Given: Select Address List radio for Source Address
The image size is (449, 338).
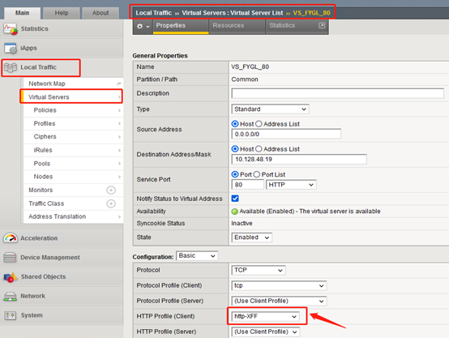Looking at the screenshot, I should tap(259, 124).
